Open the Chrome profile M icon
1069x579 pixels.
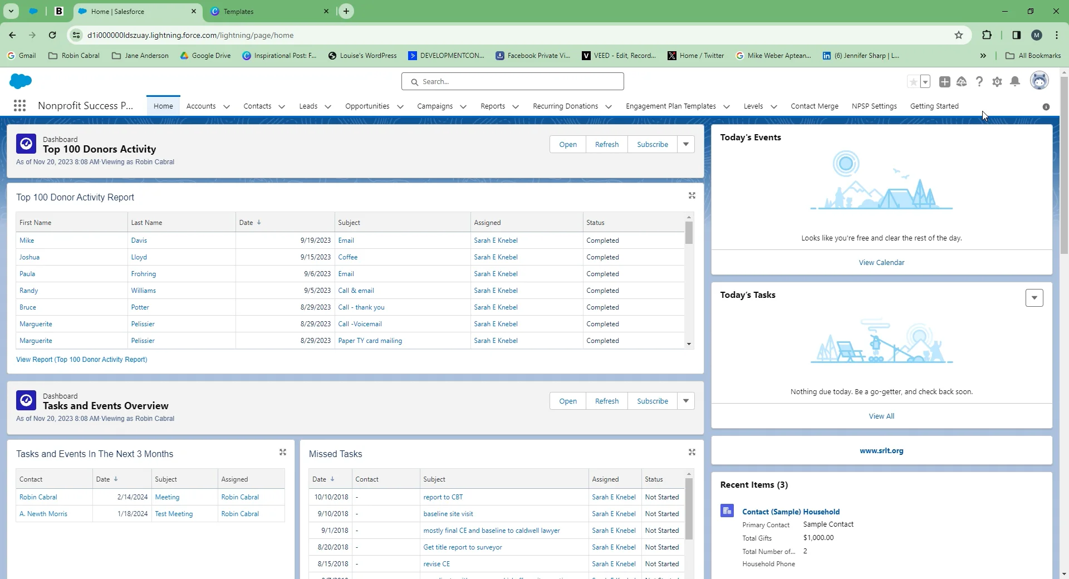[1037, 35]
